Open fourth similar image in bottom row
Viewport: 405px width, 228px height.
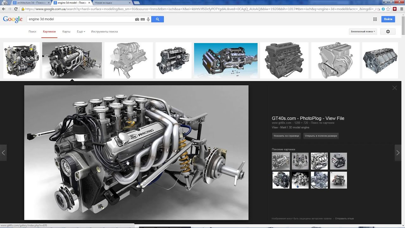pyautogui.click(x=339, y=180)
